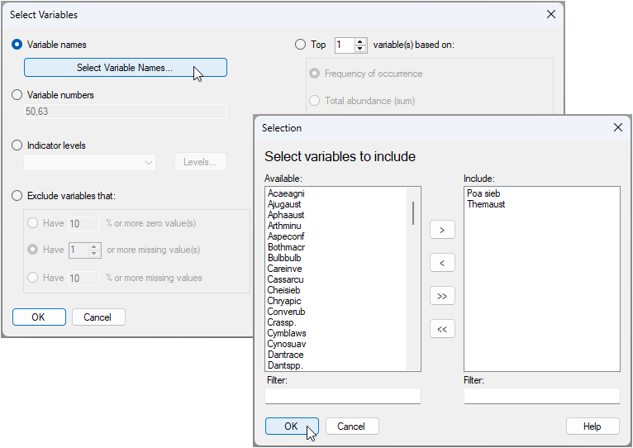Open Help in the Selection dialog

(593, 427)
